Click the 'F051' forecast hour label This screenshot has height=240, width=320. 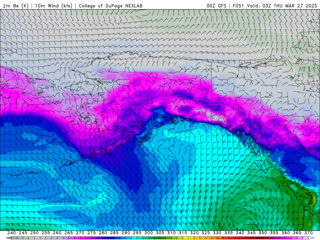tap(238, 6)
